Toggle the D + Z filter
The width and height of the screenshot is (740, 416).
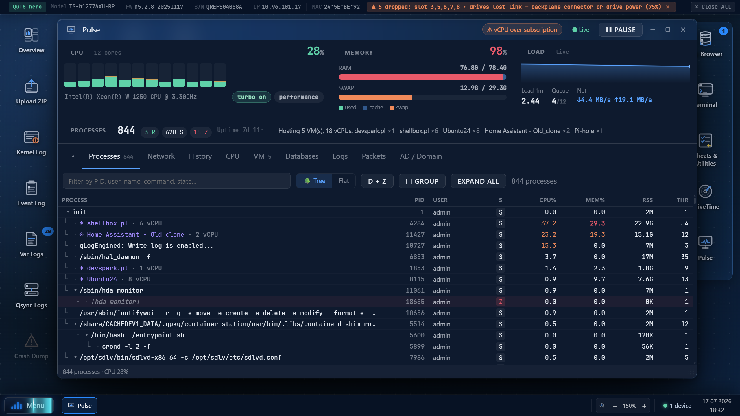(x=377, y=181)
